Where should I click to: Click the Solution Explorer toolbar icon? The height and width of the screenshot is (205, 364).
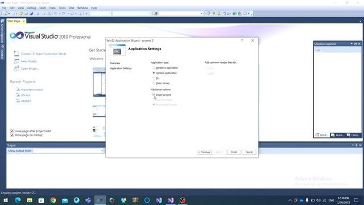[x=208, y=14]
